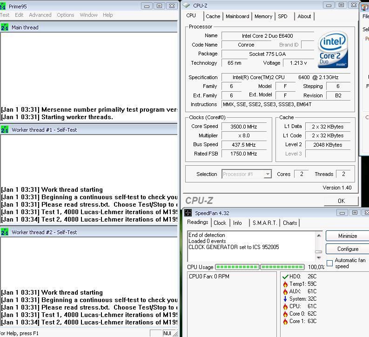
Task: Click the Core 1 flame icon
Action: click(x=285, y=322)
